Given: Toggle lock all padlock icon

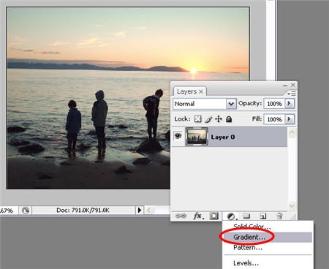Looking at the screenshot, I should pyautogui.click(x=229, y=119).
